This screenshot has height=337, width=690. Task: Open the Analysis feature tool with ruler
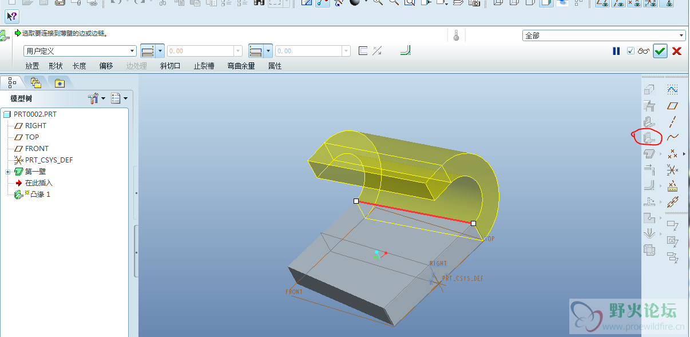tap(673, 185)
